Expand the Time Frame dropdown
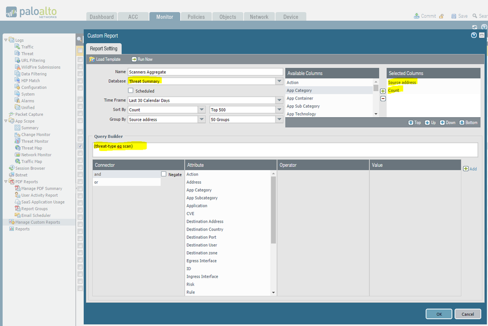This screenshot has width=488, height=326. point(279,100)
